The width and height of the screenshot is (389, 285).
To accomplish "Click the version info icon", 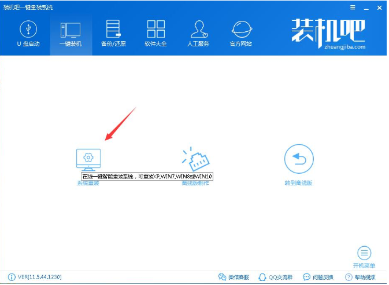I will (x=12, y=277).
